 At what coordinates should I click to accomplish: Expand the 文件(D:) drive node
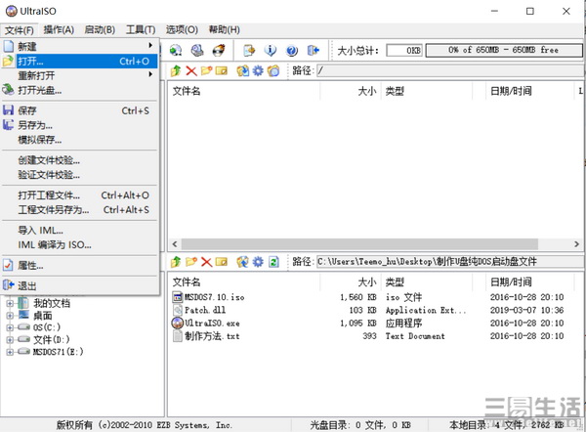tap(10, 339)
